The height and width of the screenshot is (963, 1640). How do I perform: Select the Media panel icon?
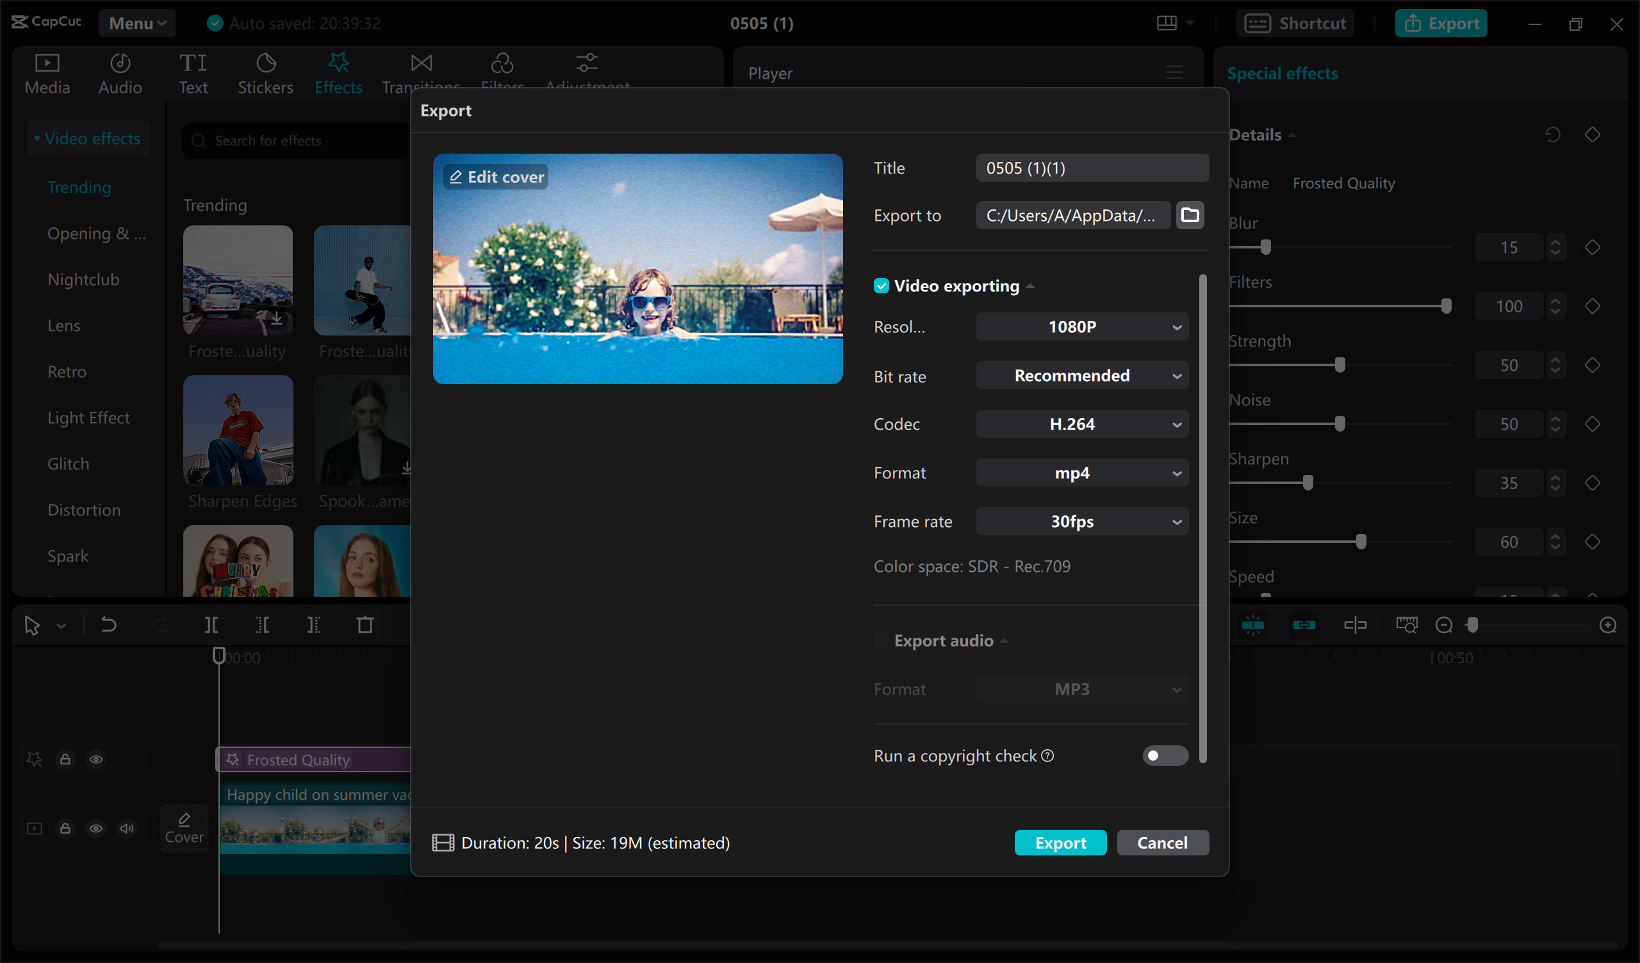[46, 72]
